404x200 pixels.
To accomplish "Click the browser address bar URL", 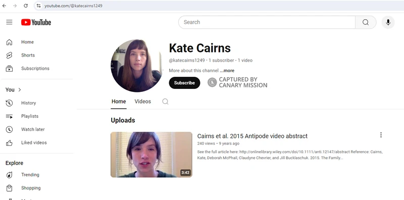I will (73, 6).
